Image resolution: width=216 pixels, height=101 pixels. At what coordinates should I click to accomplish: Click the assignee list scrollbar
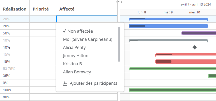[x=119, y=44]
